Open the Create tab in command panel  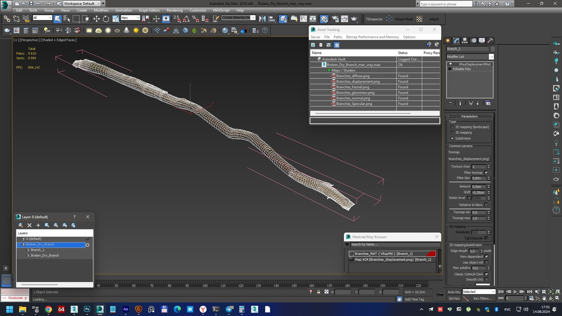(x=448, y=41)
